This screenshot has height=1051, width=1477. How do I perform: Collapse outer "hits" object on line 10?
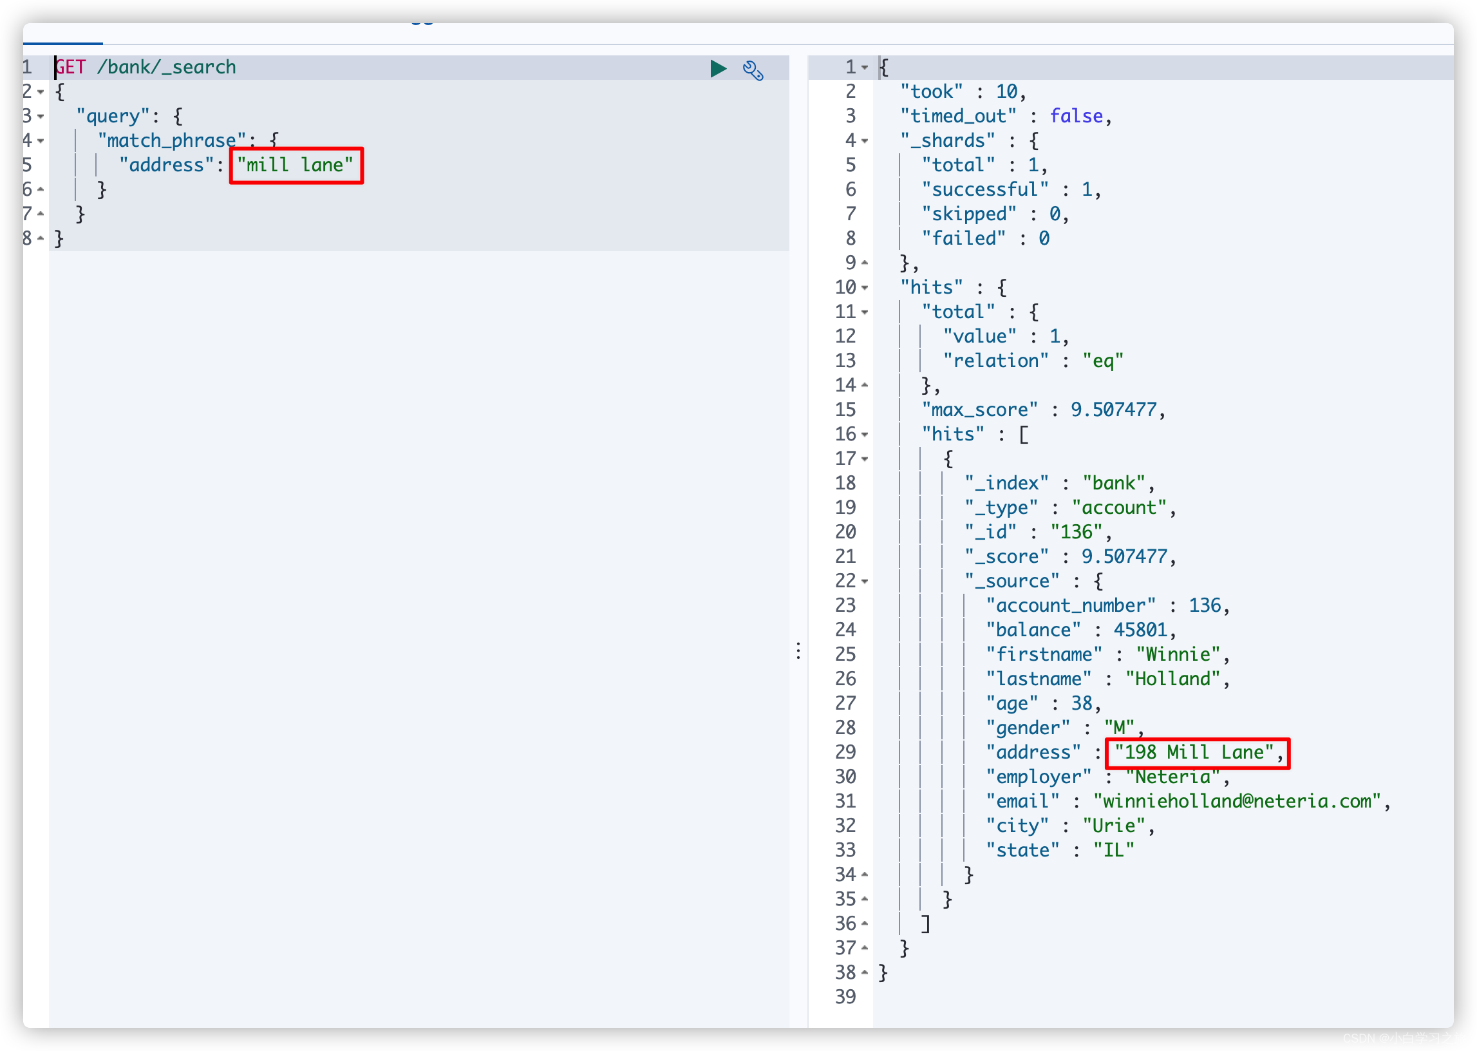point(865,288)
